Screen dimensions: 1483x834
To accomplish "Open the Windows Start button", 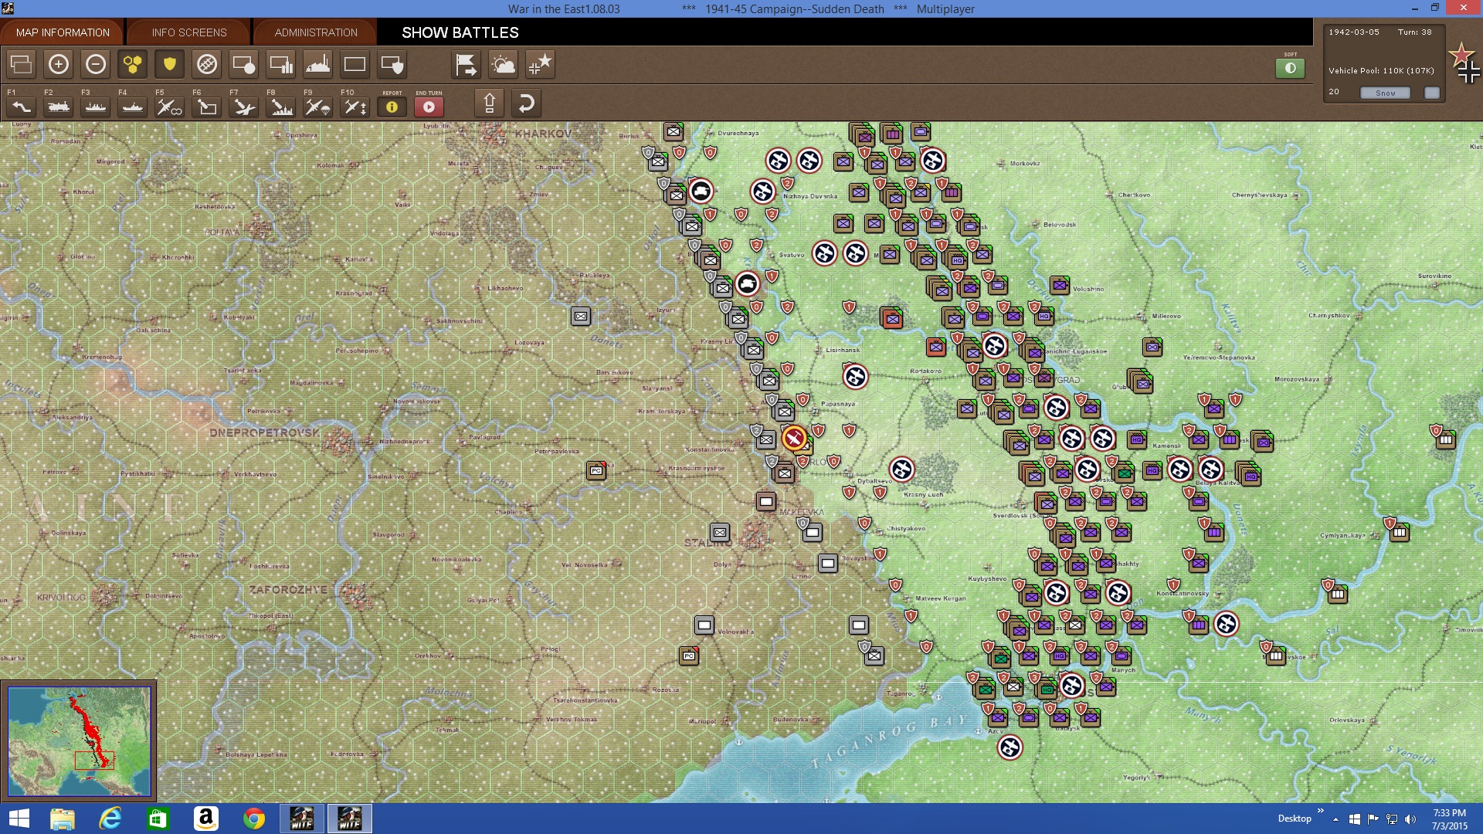I will point(19,819).
